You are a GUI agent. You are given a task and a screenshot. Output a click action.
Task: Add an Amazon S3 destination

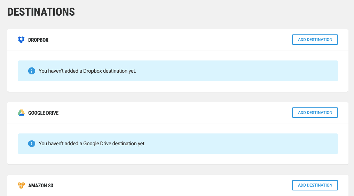tap(315, 185)
